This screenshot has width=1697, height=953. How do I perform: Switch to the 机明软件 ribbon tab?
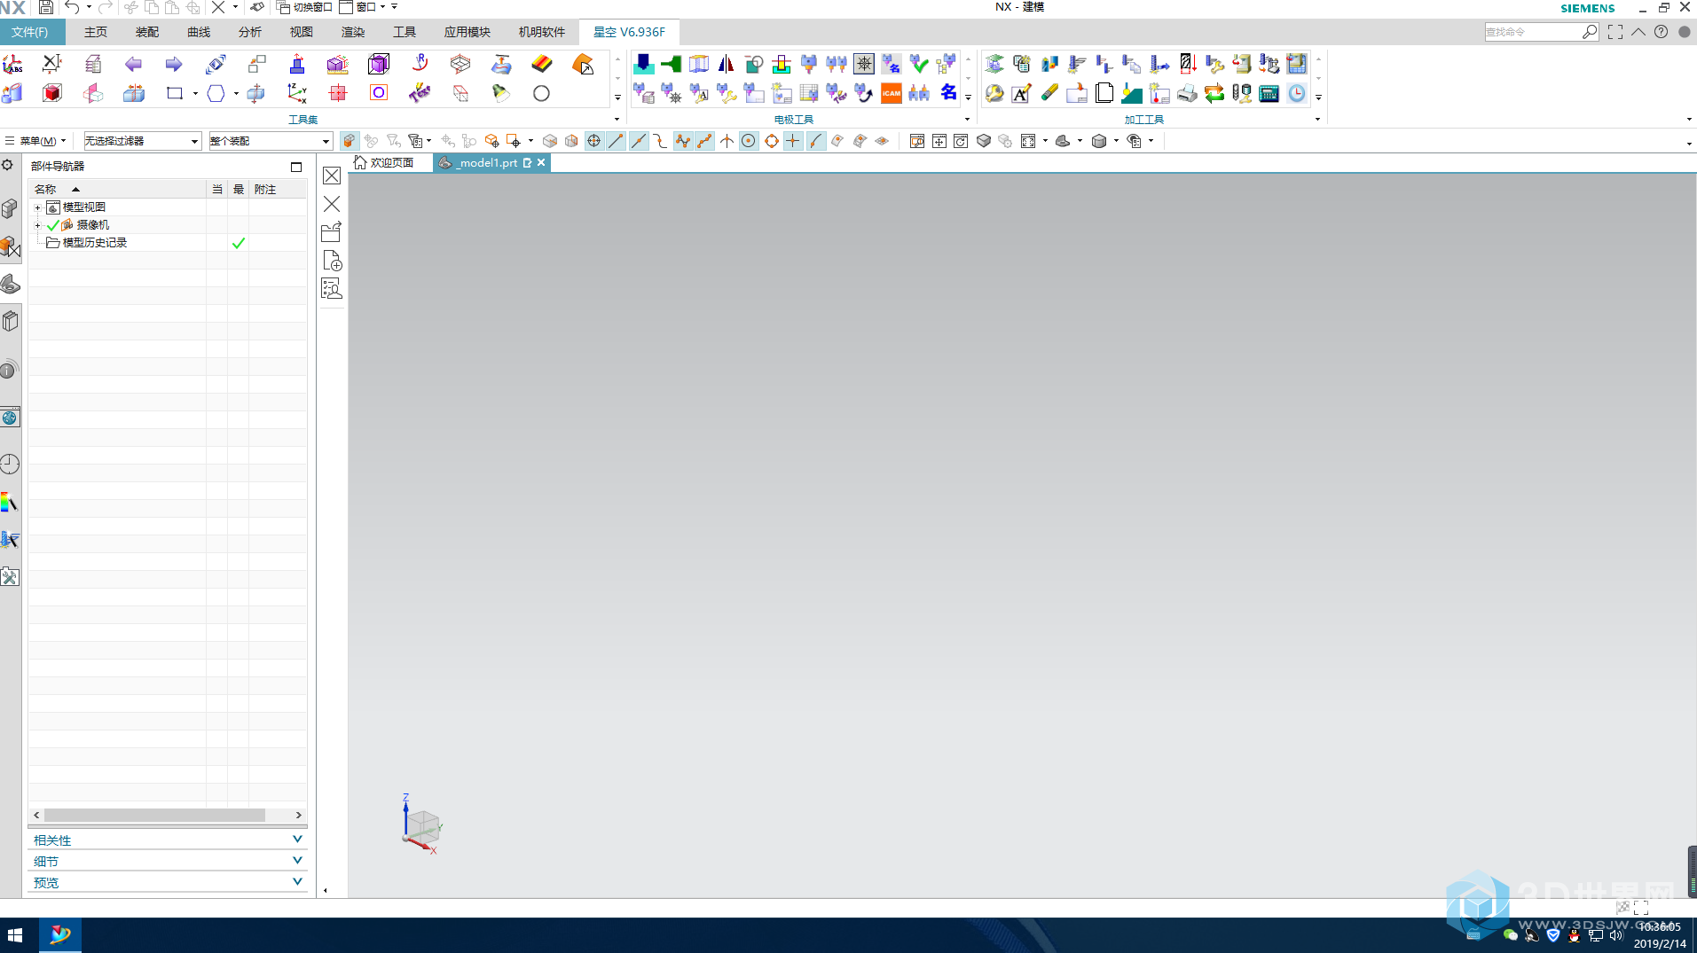(x=542, y=32)
